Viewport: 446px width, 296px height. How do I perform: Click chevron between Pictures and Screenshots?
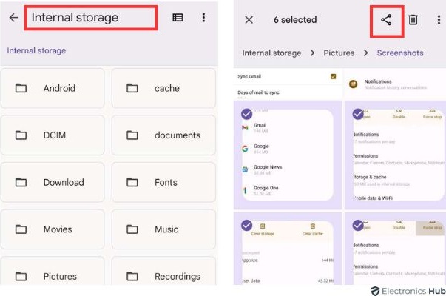tap(366, 53)
